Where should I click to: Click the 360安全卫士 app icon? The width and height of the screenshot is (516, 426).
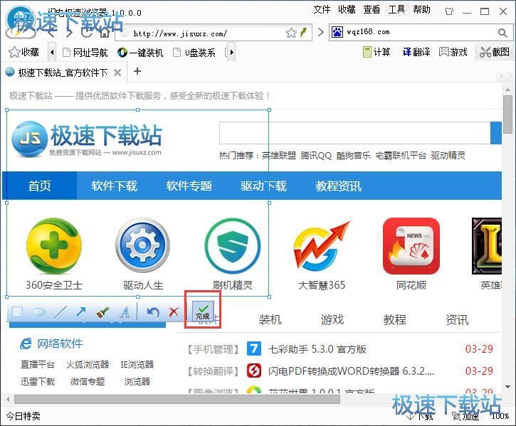pyautogui.click(x=54, y=246)
